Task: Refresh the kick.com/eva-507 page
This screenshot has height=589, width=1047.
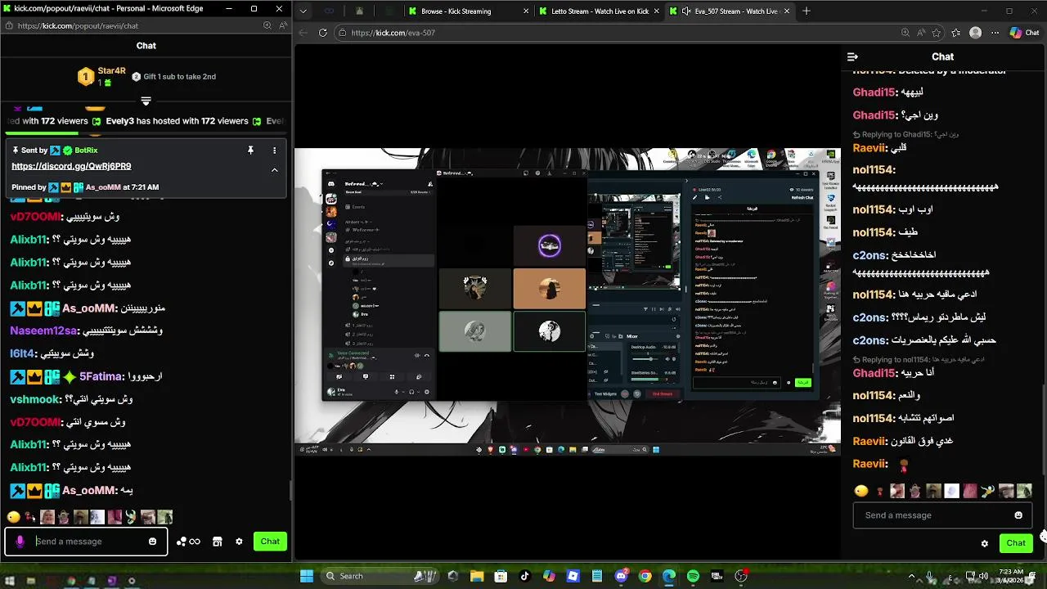Action: 322,33
